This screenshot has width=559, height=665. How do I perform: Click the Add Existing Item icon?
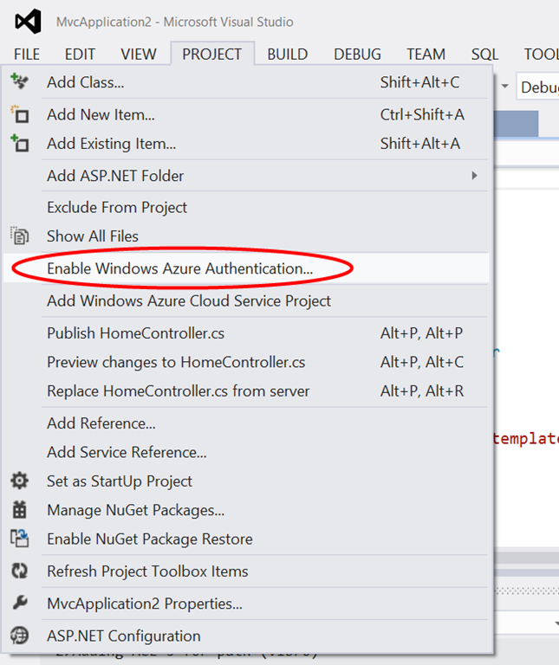pyautogui.click(x=20, y=144)
